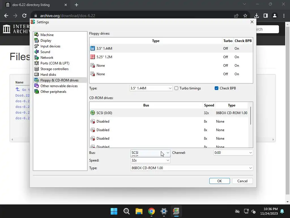
Task: Close the dos-6.22 directory listing tab
Action: (66, 5)
